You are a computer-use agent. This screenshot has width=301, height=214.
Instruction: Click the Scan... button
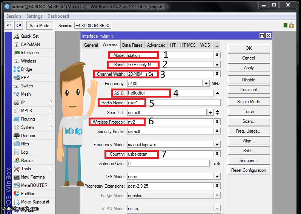tap(249, 121)
